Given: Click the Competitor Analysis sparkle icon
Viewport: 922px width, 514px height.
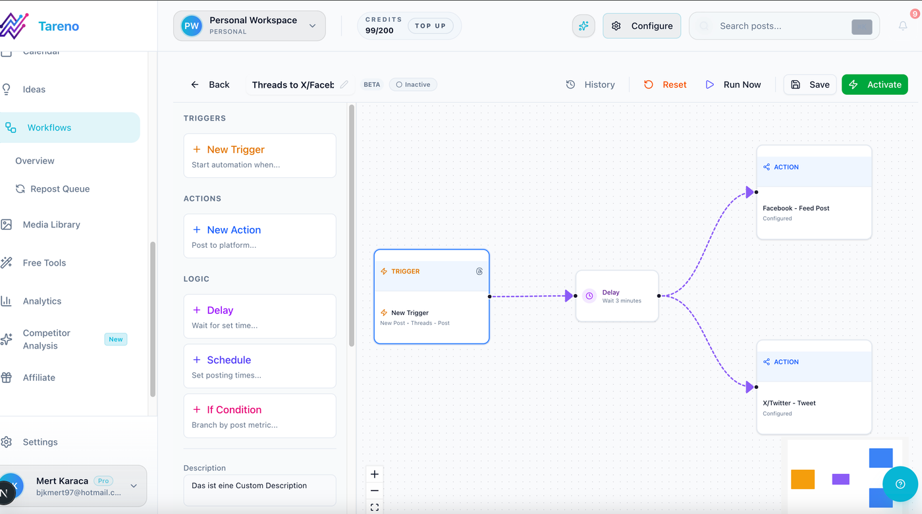Looking at the screenshot, I should 7,339.
